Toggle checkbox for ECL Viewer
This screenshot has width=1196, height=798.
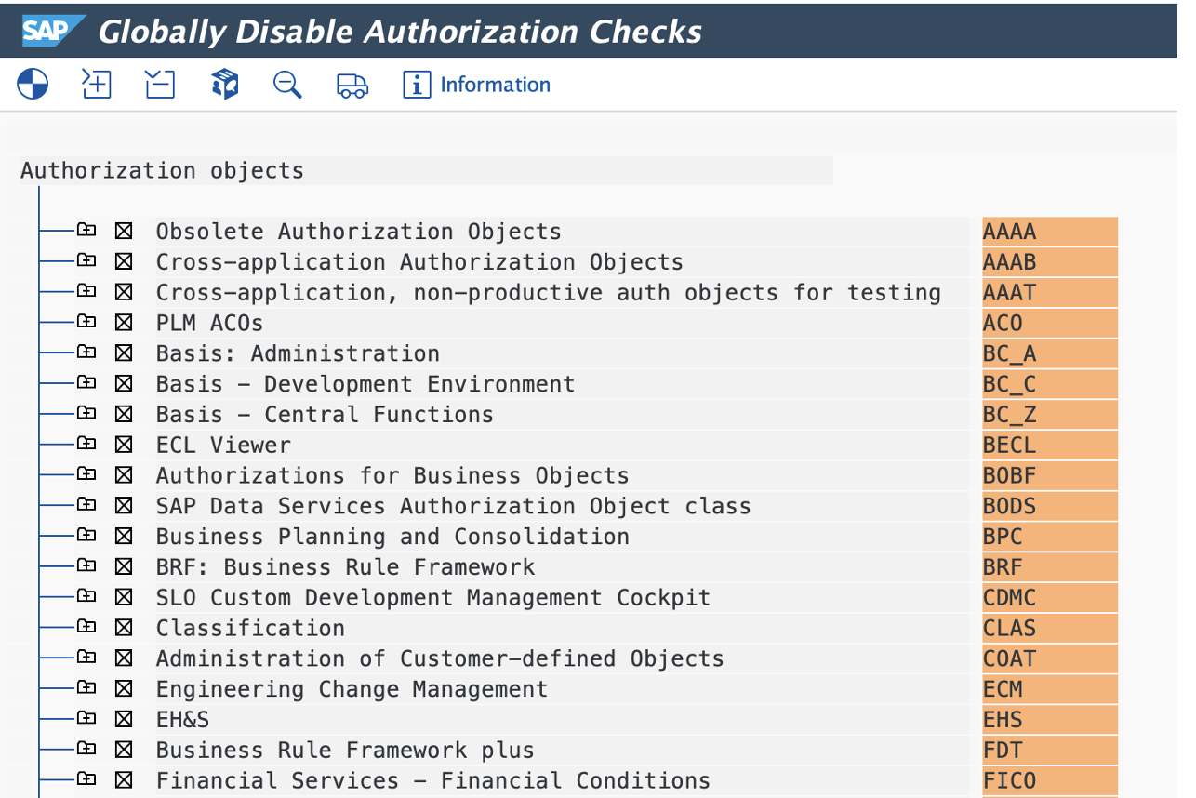[x=124, y=445]
